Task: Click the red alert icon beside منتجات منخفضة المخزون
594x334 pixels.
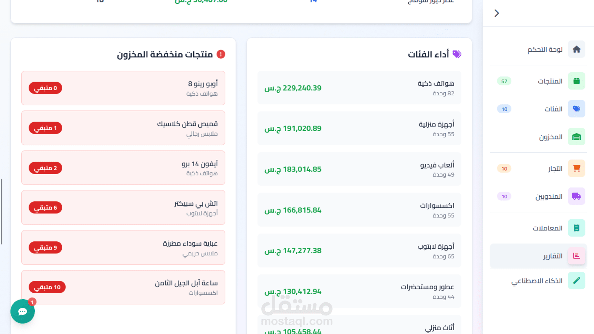Action: click(221, 54)
